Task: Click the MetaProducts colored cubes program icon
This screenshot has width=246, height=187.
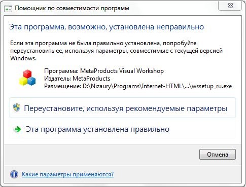Action: point(27,78)
